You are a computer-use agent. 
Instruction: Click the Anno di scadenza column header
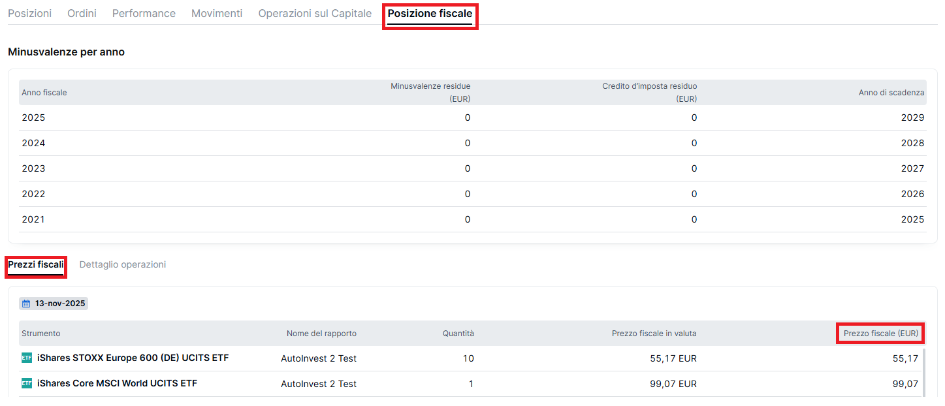(891, 93)
